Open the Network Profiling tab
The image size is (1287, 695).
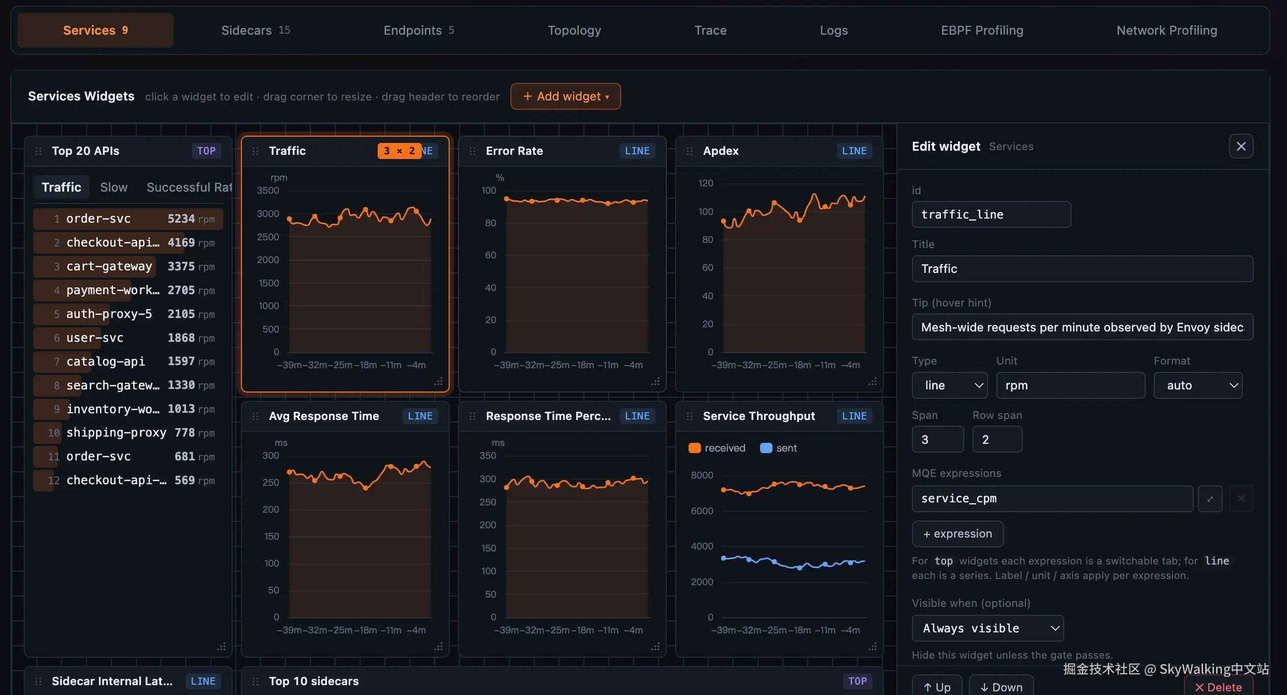pos(1167,30)
